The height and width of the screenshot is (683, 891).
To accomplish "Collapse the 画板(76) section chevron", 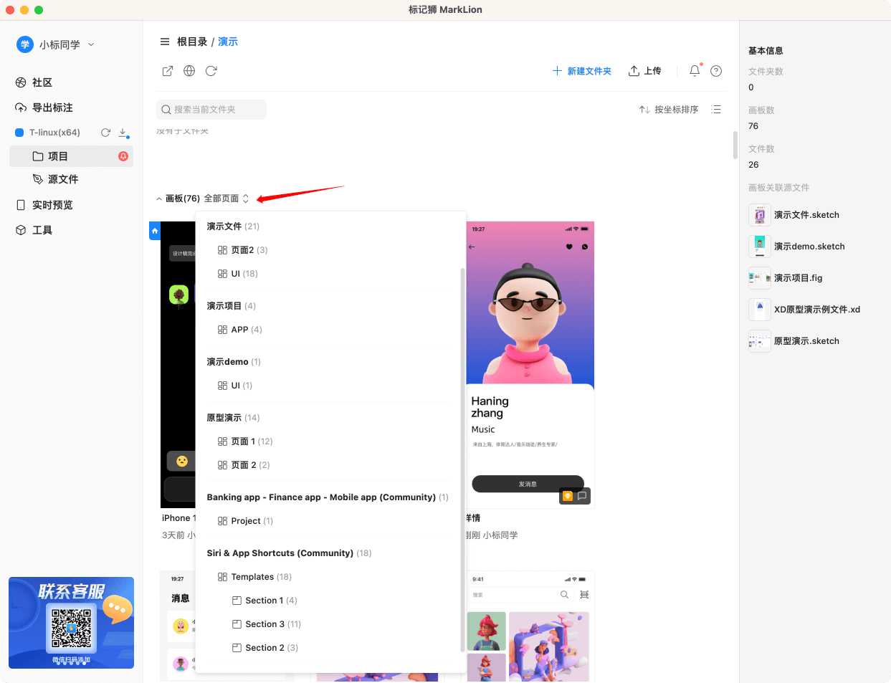I will (159, 199).
